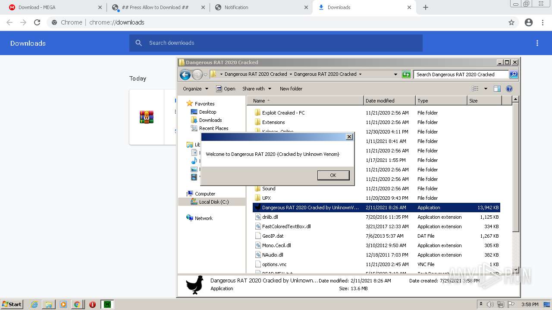Click Explorer forward navigation button
This screenshot has height=310, width=552.
point(197,75)
